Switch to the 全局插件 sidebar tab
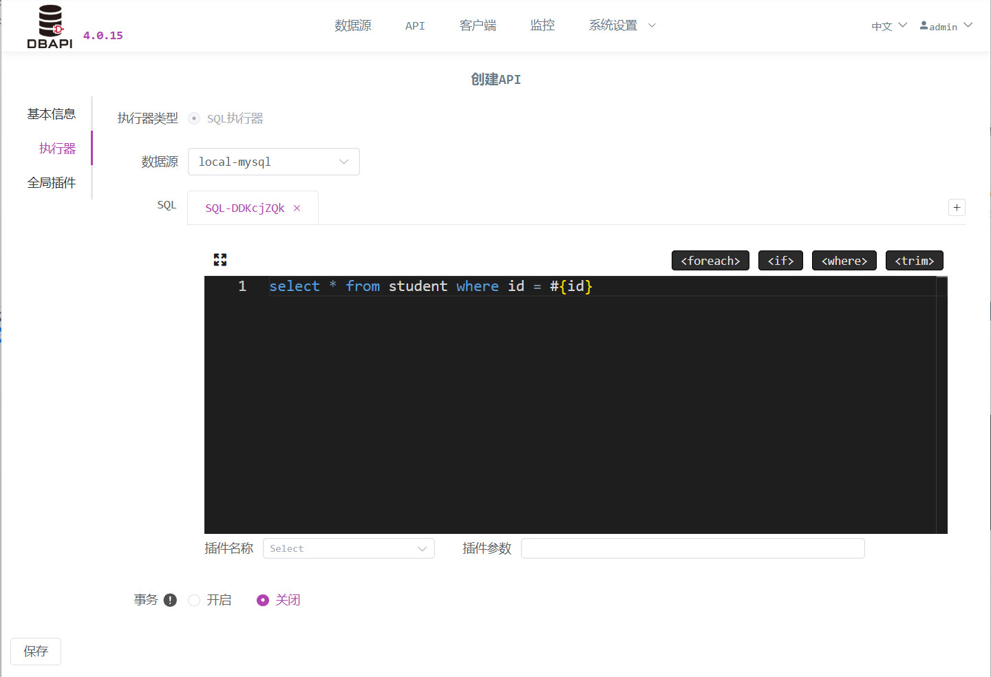This screenshot has width=991, height=677. pyautogui.click(x=52, y=182)
